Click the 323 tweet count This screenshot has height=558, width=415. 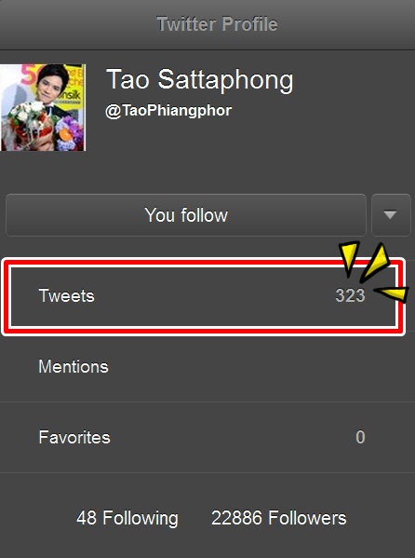click(350, 295)
